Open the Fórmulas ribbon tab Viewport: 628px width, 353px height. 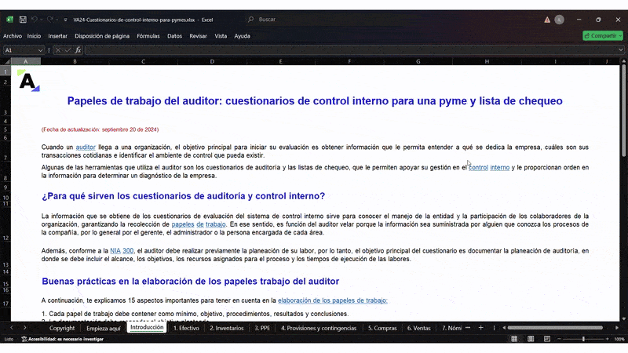(148, 36)
